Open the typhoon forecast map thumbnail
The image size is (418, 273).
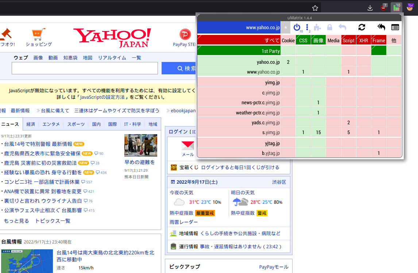click(27, 261)
